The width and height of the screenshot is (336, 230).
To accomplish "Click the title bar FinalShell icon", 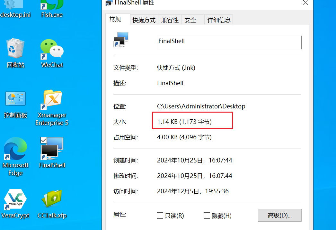I will (109, 3).
